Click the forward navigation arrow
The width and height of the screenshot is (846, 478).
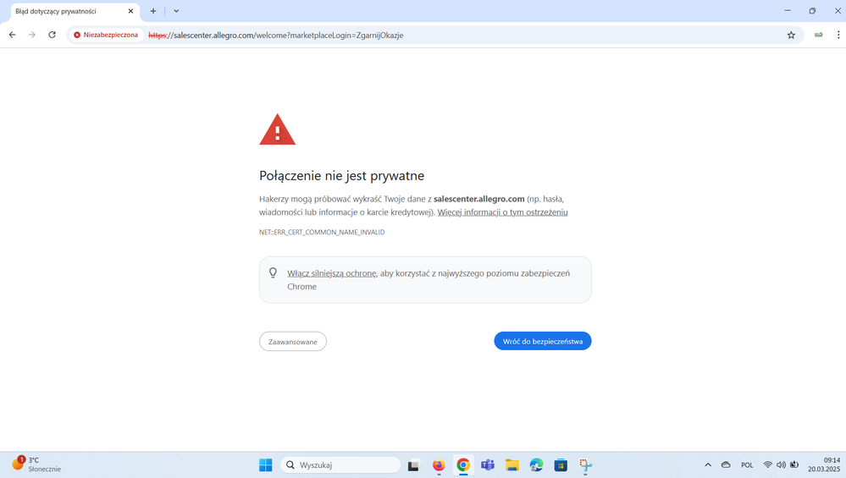coord(32,35)
